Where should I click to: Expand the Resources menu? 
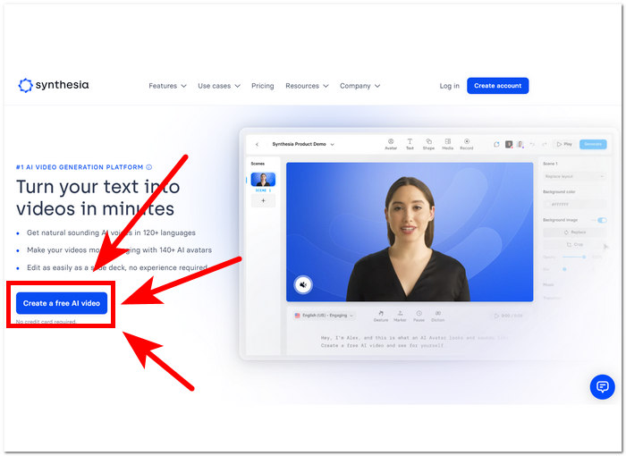click(x=307, y=86)
